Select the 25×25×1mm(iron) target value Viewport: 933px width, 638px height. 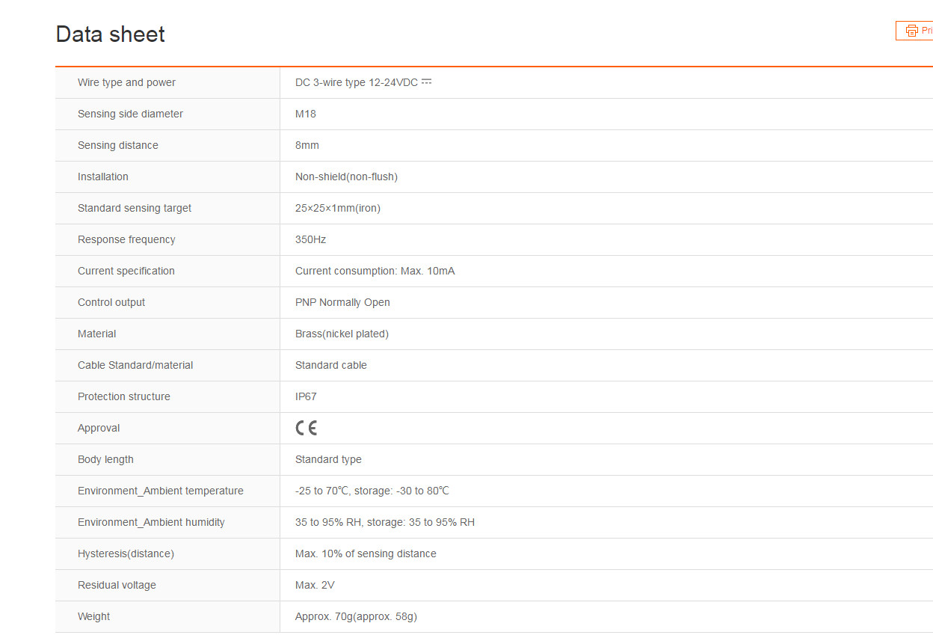point(338,208)
